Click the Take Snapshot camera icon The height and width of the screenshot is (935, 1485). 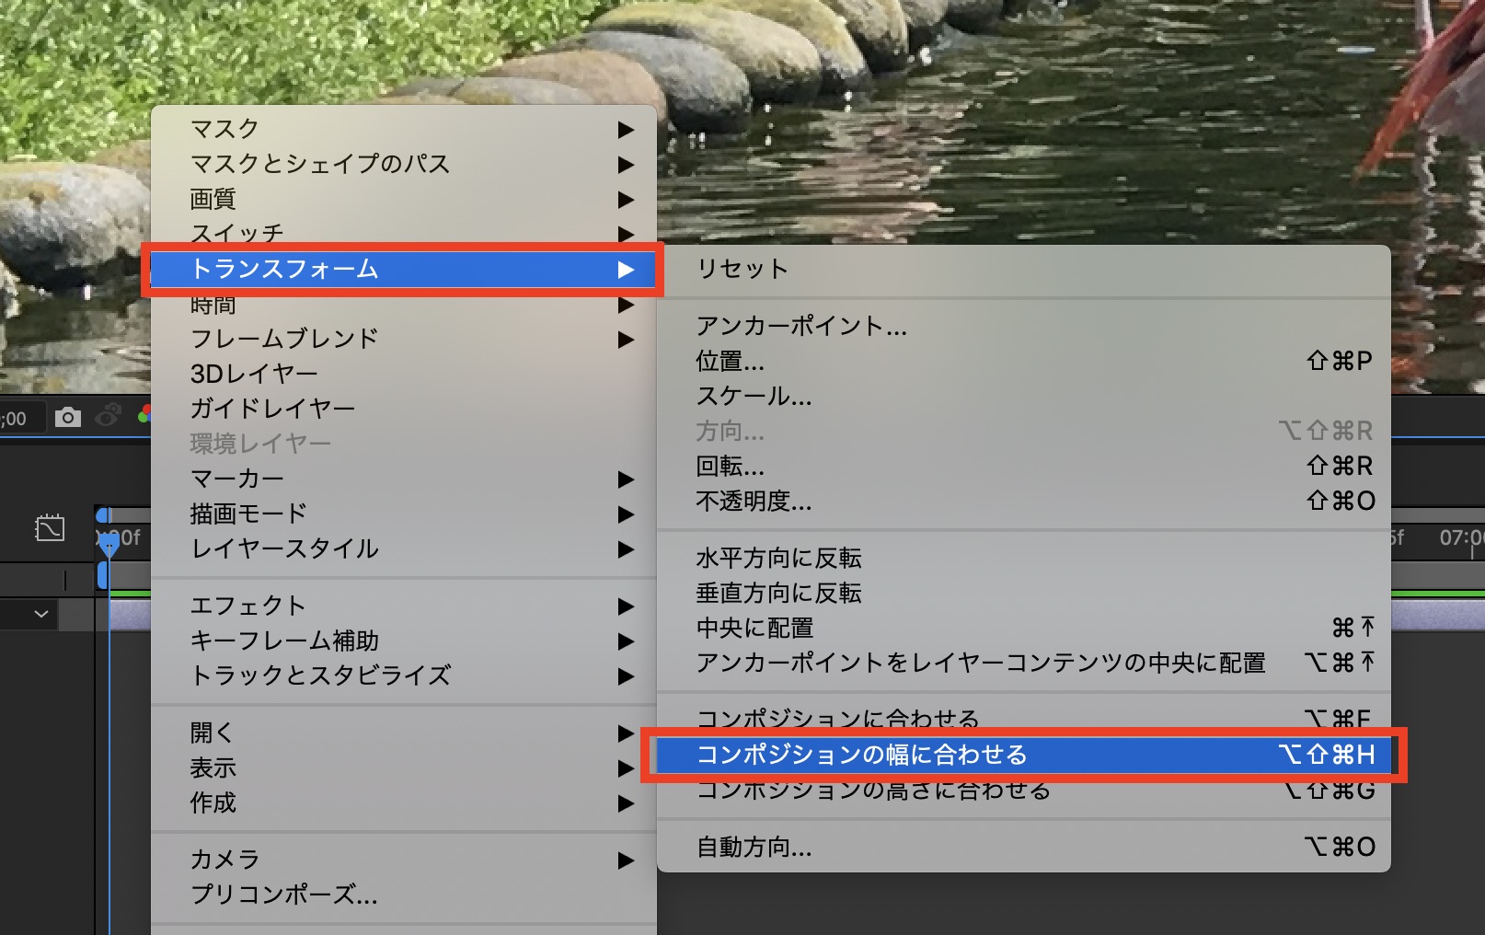tap(67, 418)
